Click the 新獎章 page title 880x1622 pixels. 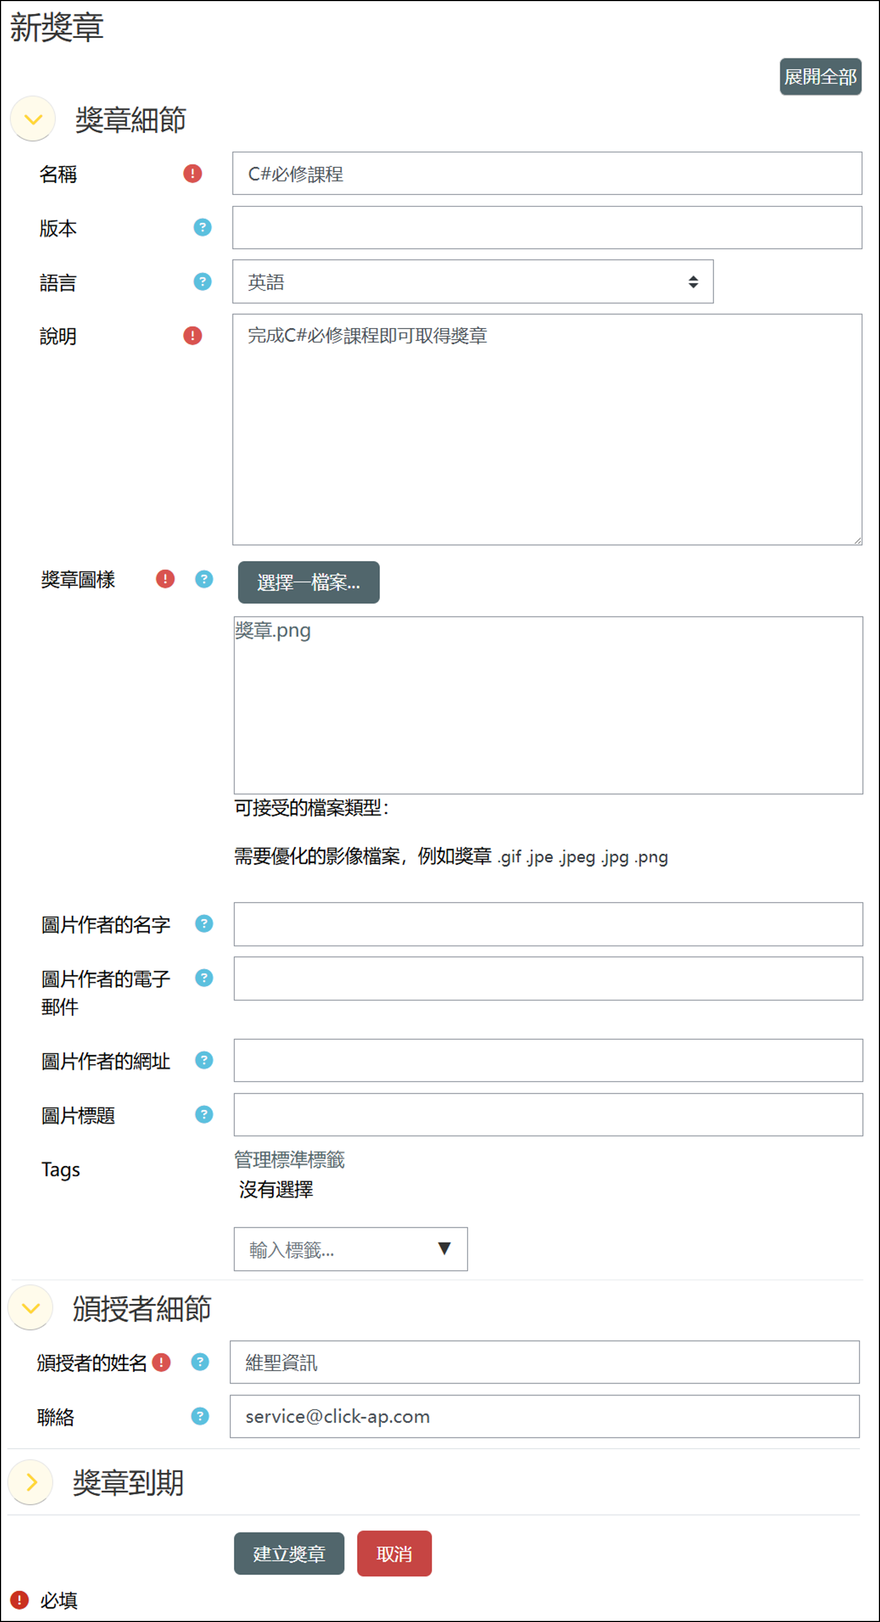pos(56,27)
